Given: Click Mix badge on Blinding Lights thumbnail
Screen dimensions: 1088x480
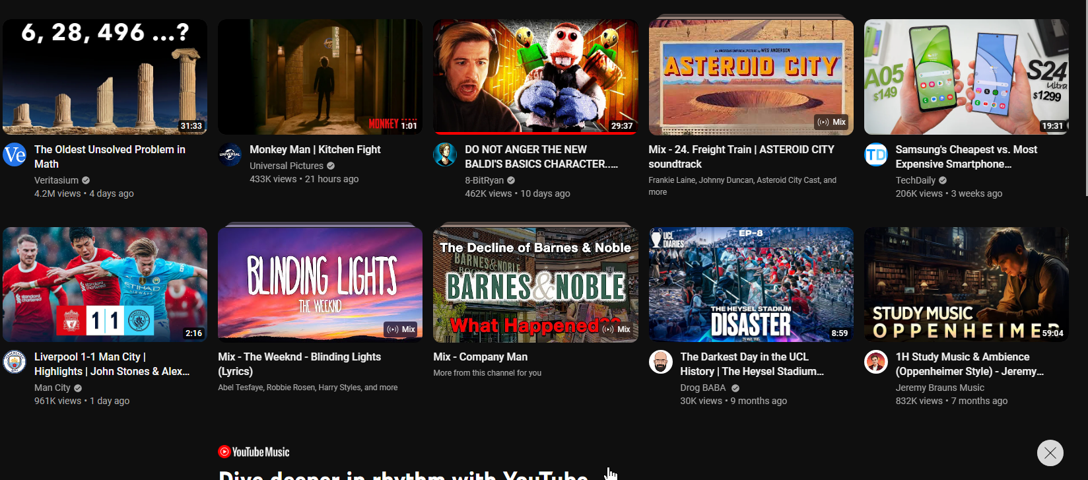Looking at the screenshot, I should click(401, 329).
